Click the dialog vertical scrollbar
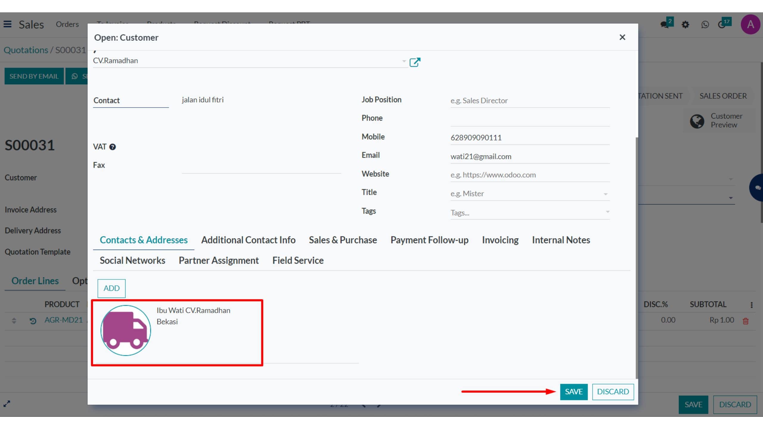This screenshot has height=429, width=763. coord(637,258)
